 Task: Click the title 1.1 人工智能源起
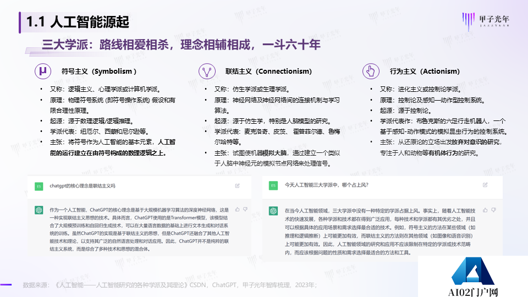pyautogui.click(x=78, y=22)
